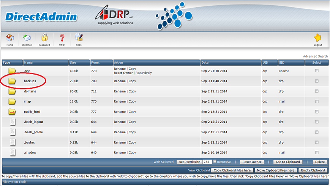This screenshot has width=330, height=186.
Task: Open the backups folder icon
Action: (13, 81)
